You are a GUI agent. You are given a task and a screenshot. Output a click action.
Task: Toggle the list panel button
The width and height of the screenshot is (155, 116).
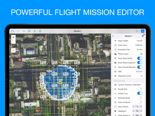143,31
